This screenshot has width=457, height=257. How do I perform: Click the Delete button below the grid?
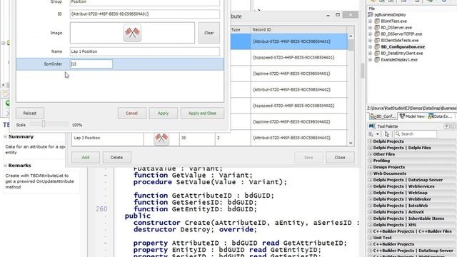pos(116,157)
